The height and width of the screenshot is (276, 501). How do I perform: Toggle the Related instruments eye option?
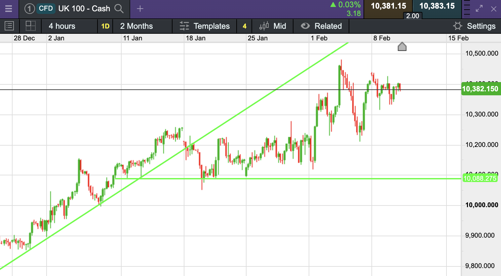pyautogui.click(x=321, y=26)
